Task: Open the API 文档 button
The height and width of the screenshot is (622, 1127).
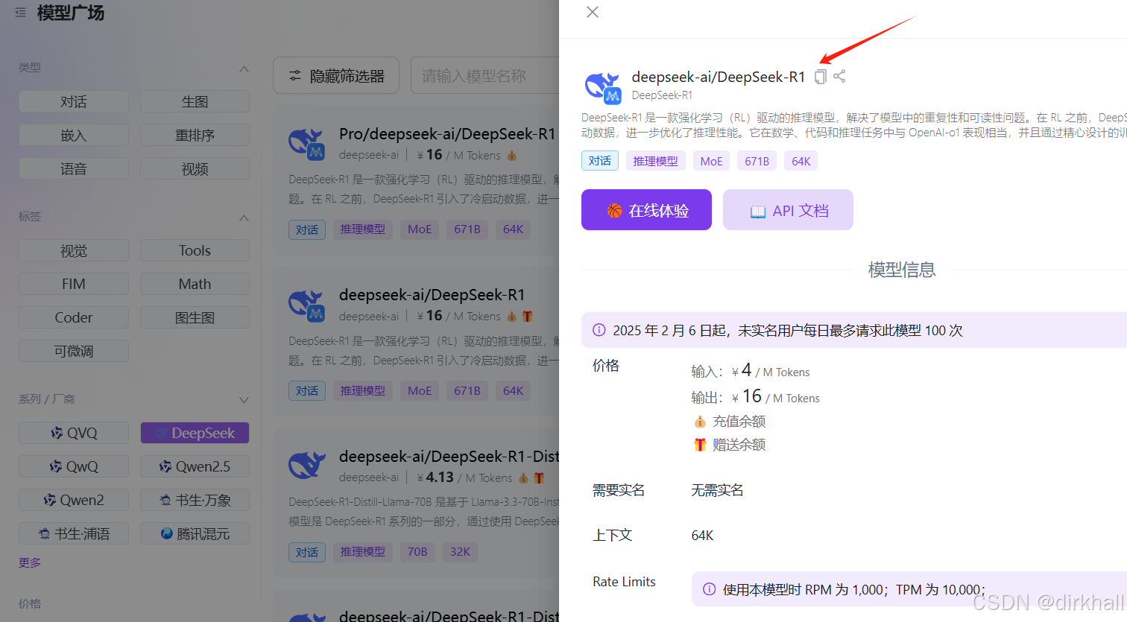Action: [x=788, y=210]
